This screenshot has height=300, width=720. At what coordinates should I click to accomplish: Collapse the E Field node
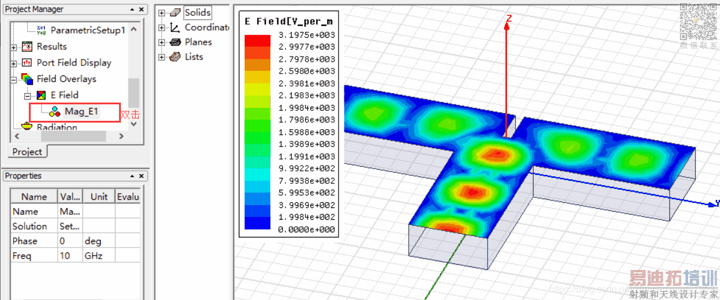[28, 95]
